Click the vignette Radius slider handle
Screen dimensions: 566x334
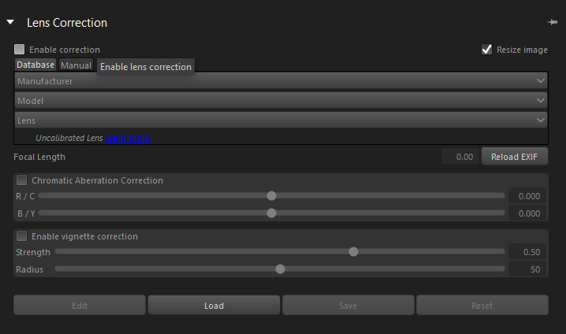[x=280, y=269]
